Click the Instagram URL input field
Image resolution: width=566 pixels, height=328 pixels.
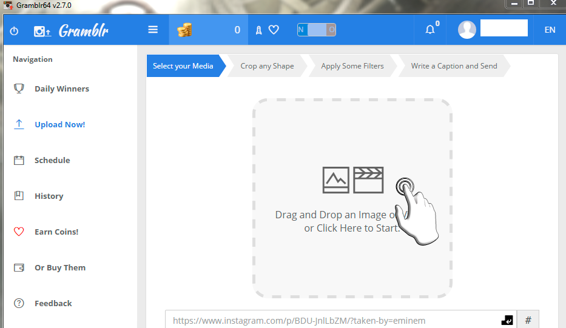[x=341, y=320]
